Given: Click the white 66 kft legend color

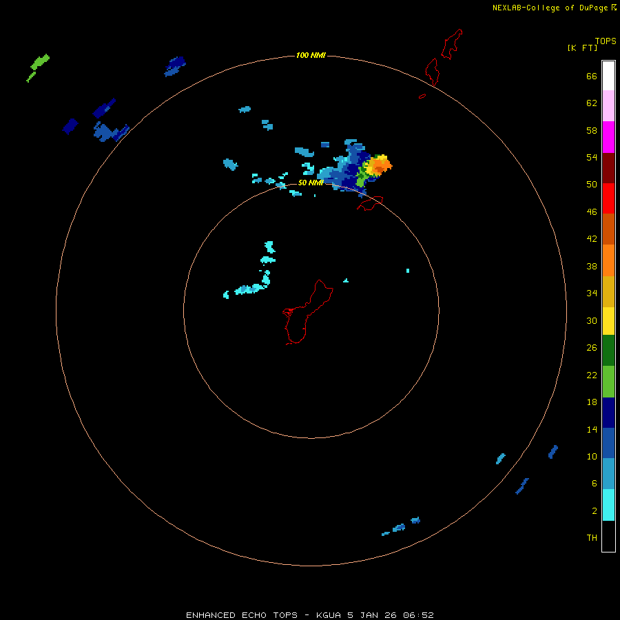Looking at the screenshot, I should pyautogui.click(x=608, y=76).
